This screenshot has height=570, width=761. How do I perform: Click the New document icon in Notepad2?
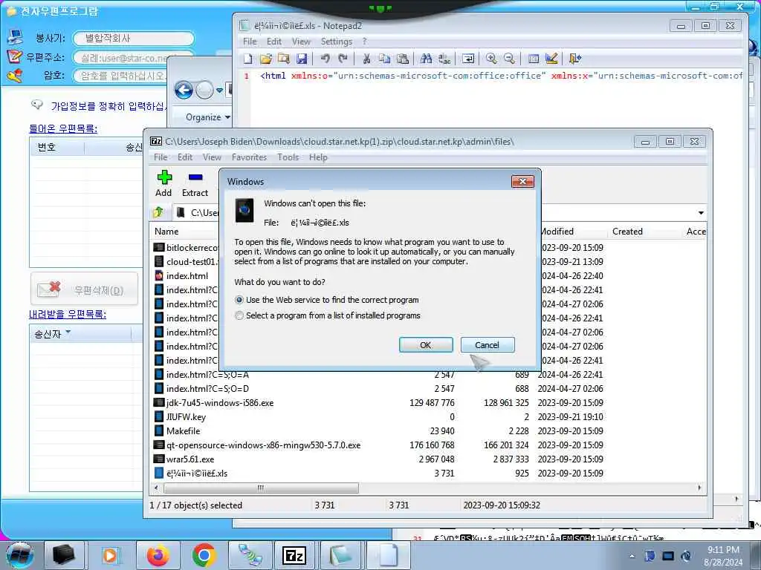point(248,59)
